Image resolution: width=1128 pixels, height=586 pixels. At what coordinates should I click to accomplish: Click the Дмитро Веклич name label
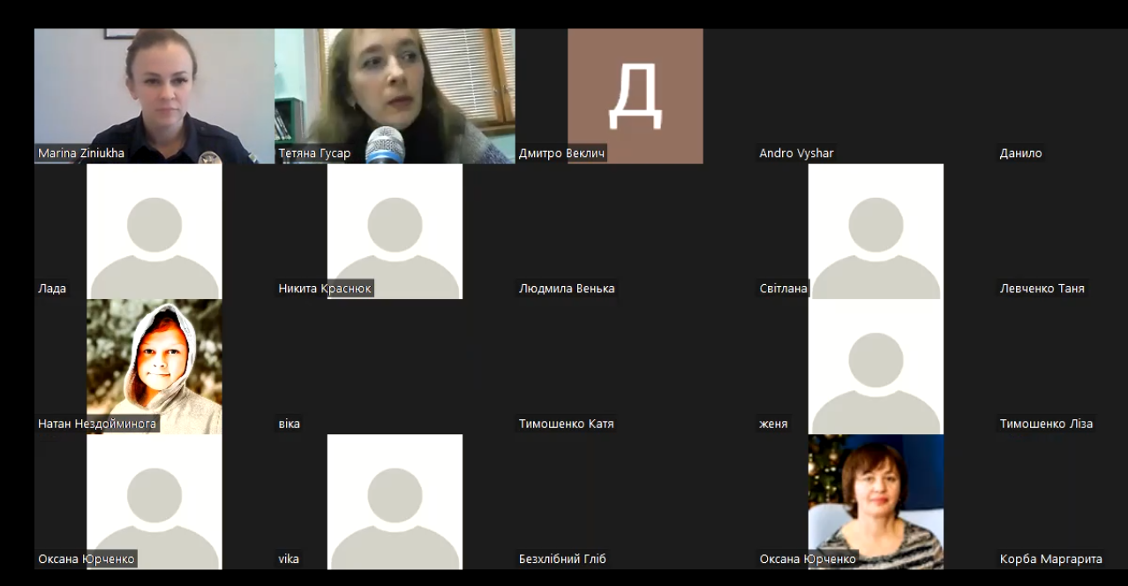pyautogui.click(x=562, y=154)
